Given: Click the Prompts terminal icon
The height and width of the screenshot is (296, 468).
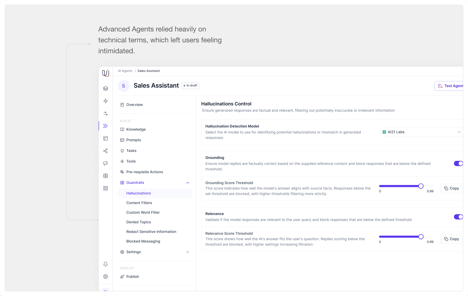Looking at the screenshot, I should [122, 140].
